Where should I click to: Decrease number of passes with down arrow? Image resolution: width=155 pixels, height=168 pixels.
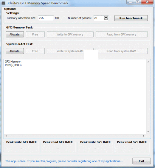pos(106,19)
